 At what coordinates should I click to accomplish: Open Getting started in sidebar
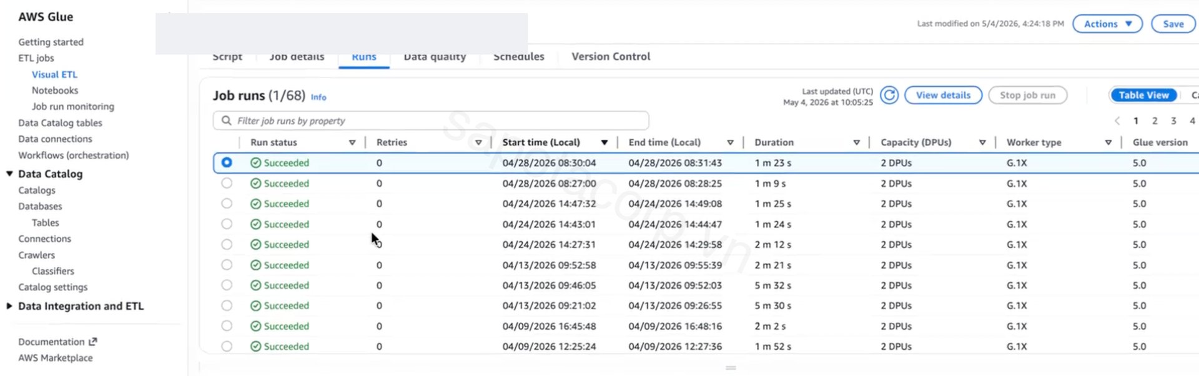pos(51,42)
